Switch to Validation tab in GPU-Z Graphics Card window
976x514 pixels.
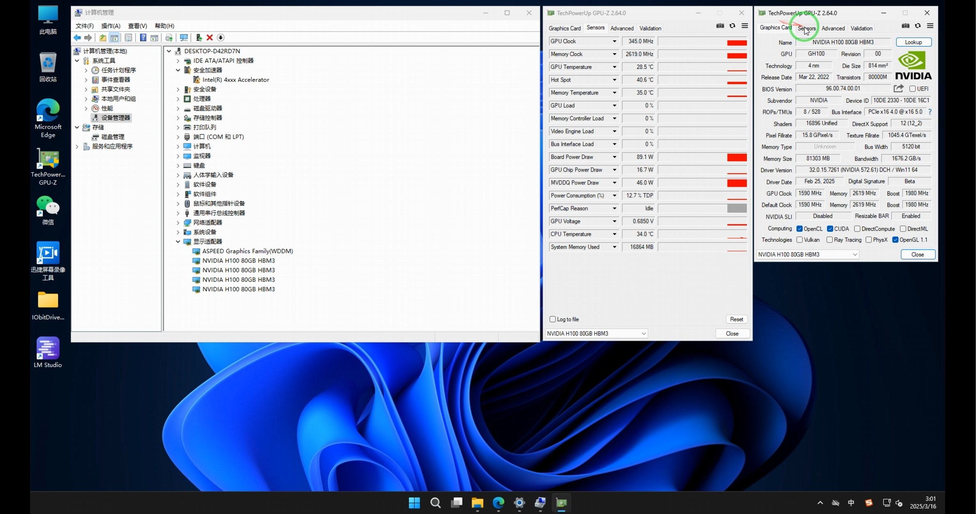(x=861, y=28)
